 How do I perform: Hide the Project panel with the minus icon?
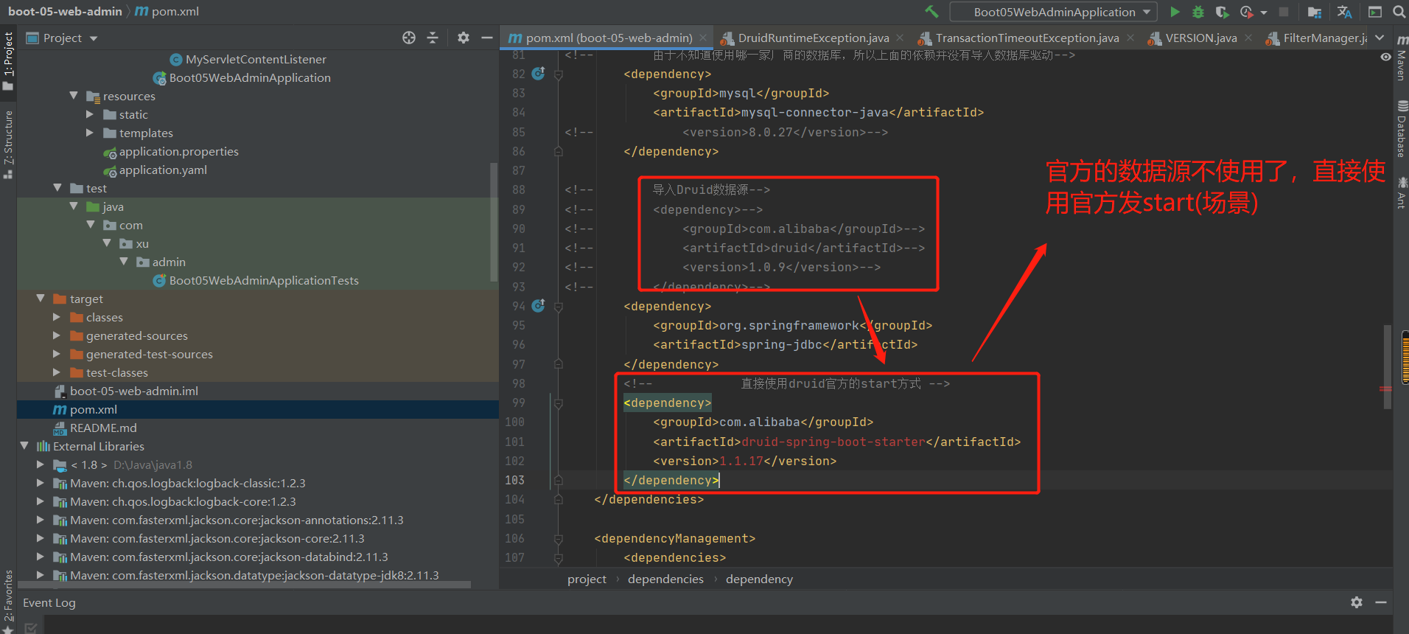pos(487,38)
